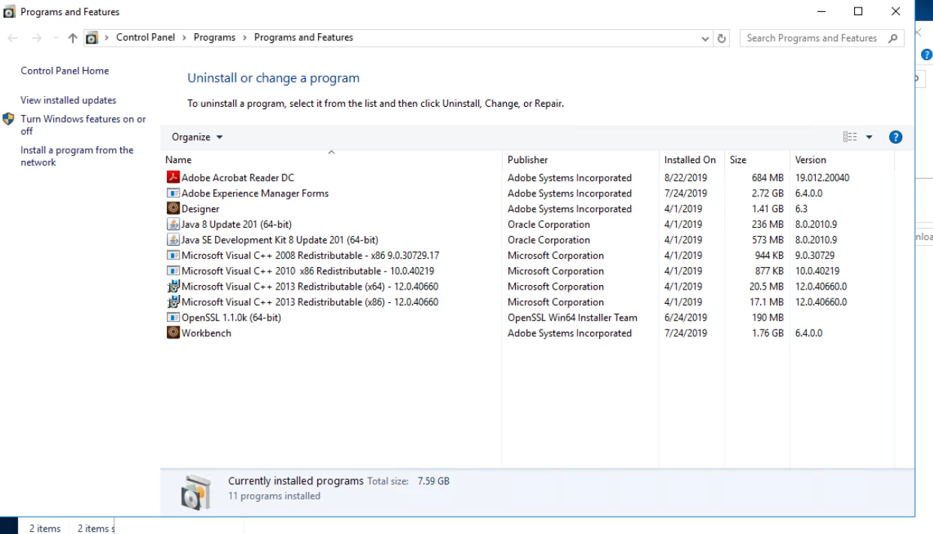Go to Control Panel in the breadcrumb
Viewport: 933px width, 534px height.
point(145,38)
